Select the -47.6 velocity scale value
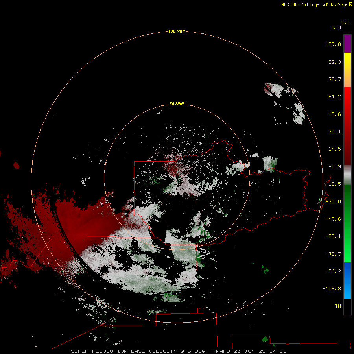This screenshot has height=354, width=354. [x=333, y=219]
